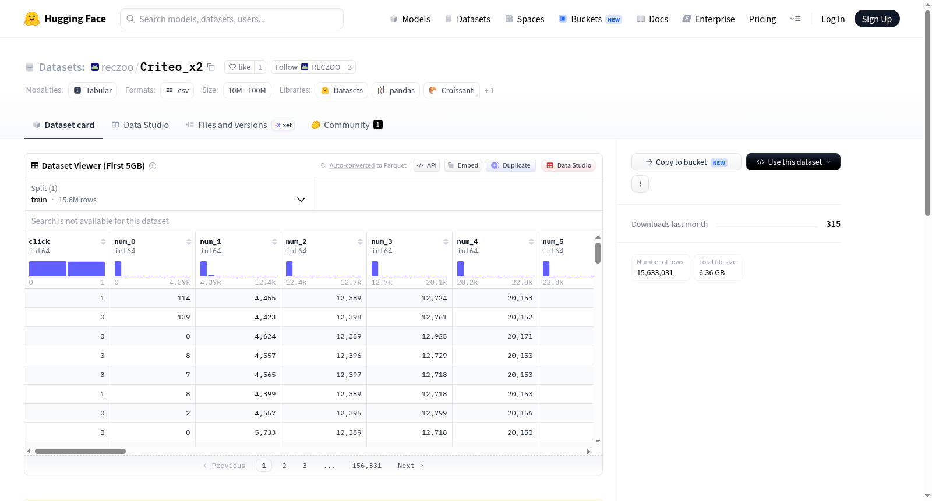Open the navigation overflow menu icon
The image size is (932, 501).
[x=795, y=19]
